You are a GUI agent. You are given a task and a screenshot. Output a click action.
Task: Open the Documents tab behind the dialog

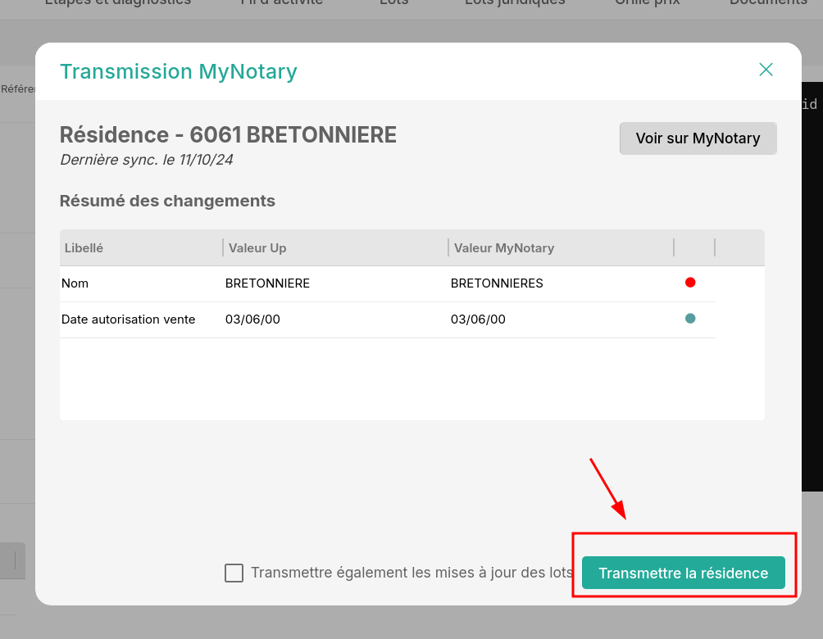[768, 2]
